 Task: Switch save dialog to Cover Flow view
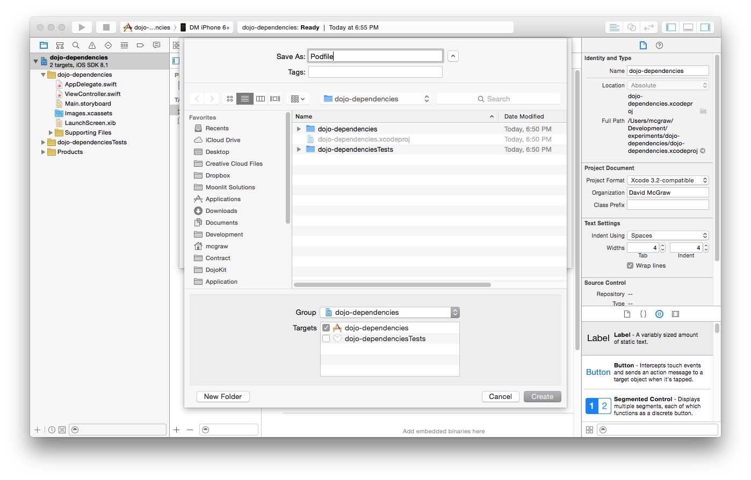[275, 99]
